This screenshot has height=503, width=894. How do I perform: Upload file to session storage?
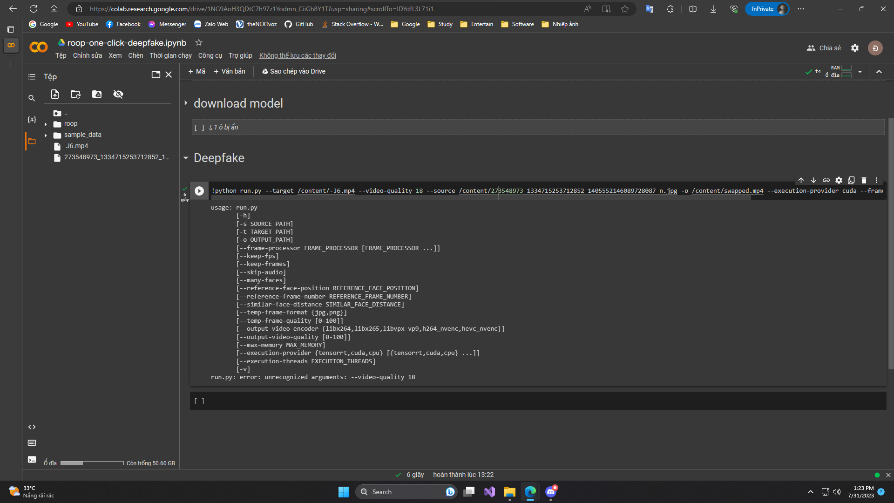pos(55,95)
